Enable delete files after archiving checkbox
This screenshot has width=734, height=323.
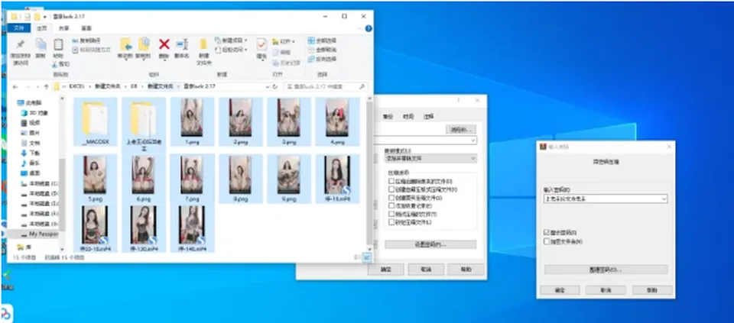(x=391, y=182)
